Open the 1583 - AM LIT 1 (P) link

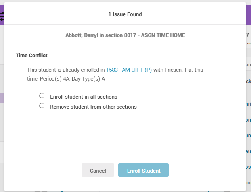(x=129, y=70)
